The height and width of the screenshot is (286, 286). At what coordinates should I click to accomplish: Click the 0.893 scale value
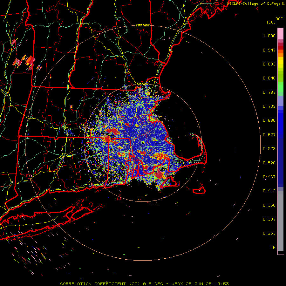tap(269, 64)
